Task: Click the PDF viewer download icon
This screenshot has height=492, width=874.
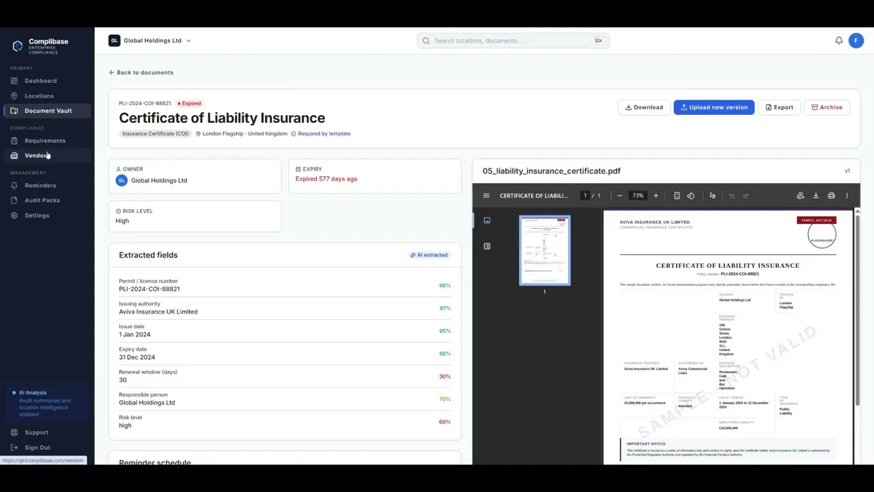Action: click(816, 195)
